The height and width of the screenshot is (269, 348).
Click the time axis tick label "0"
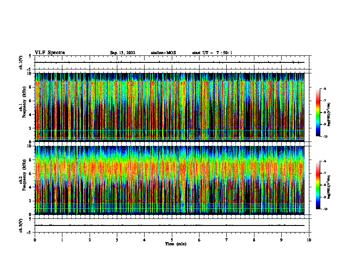[35, 240]
